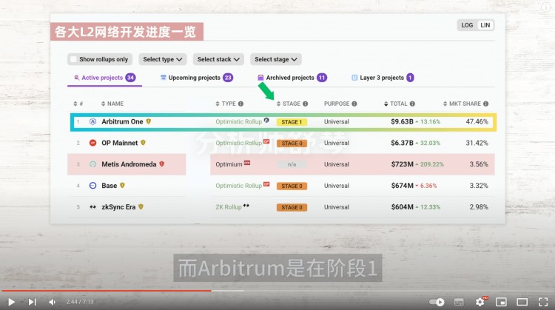The height and width of the screenshot is (310, 555).
Task: Switch to Upcoming projects tab
Action: [x=196, y=78]
